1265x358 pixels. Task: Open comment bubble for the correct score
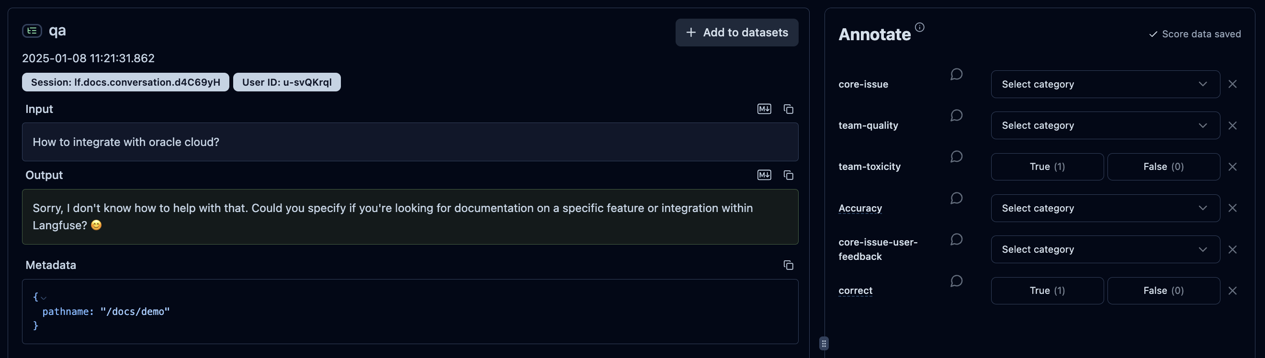coord(957,281)
